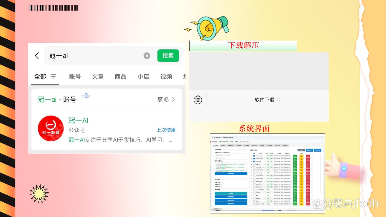Open the 软件下载 menu in the chat bar
386x217 pixels.
point(267,100)
